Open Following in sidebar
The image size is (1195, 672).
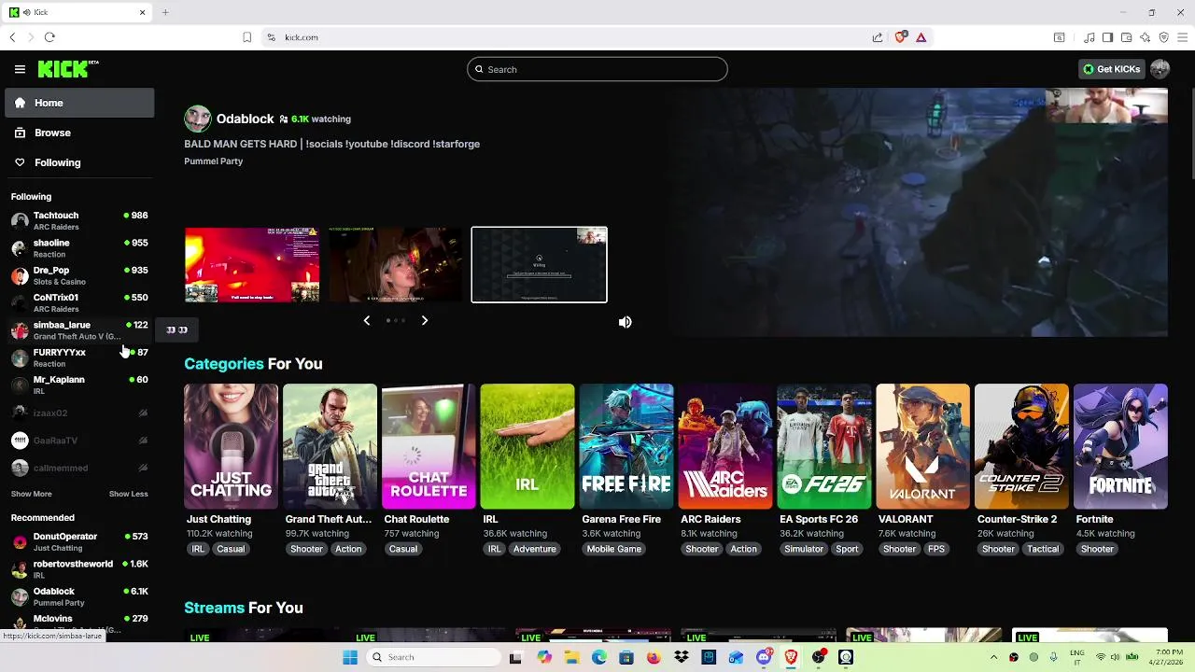pos(79,162)
